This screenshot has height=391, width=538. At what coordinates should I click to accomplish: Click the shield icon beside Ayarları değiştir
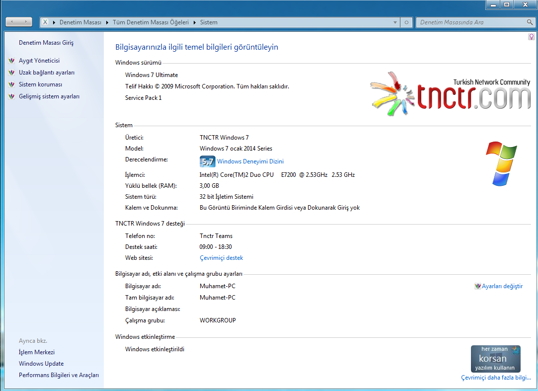478,286
